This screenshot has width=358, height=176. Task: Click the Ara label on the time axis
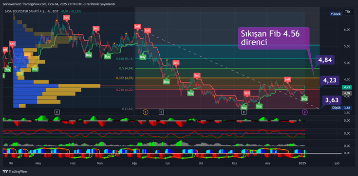coord(267,163)
